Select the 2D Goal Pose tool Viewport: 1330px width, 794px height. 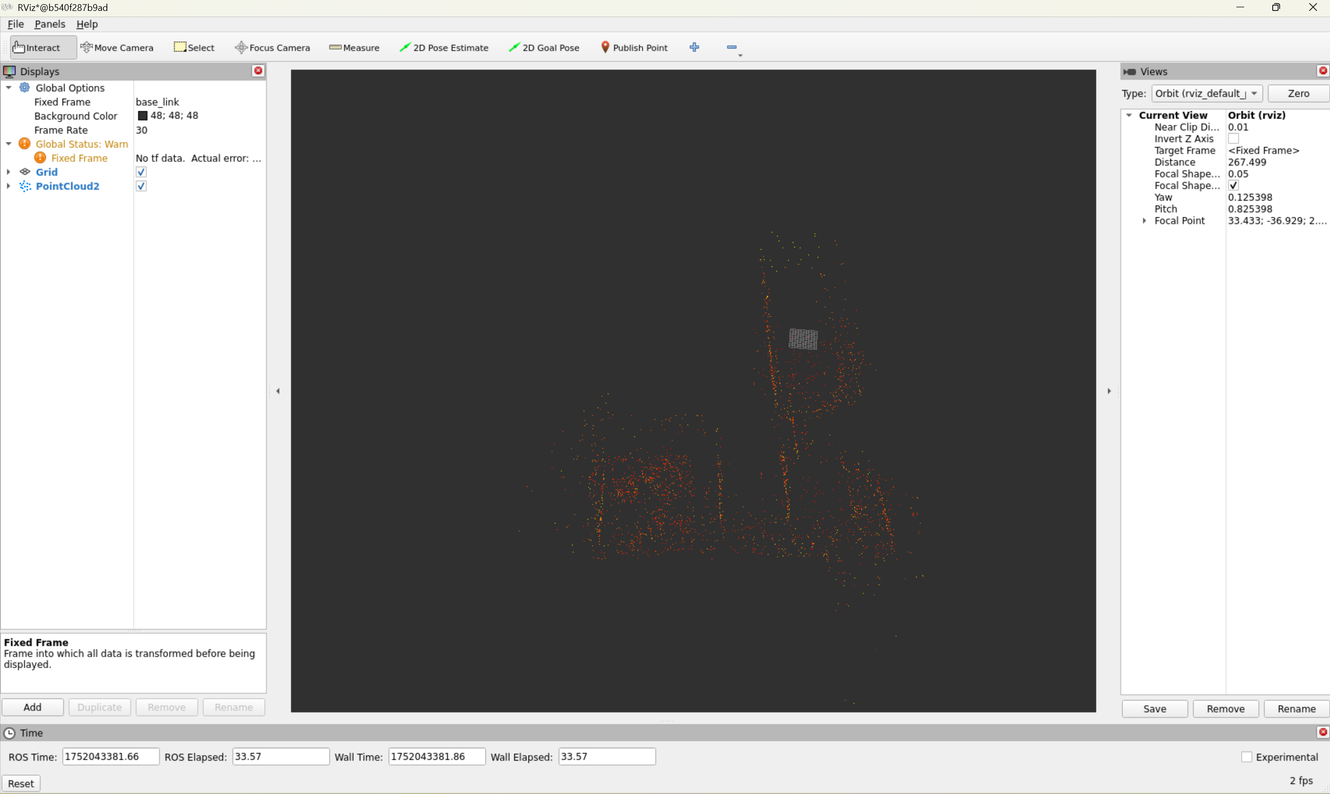click(544, 48)
